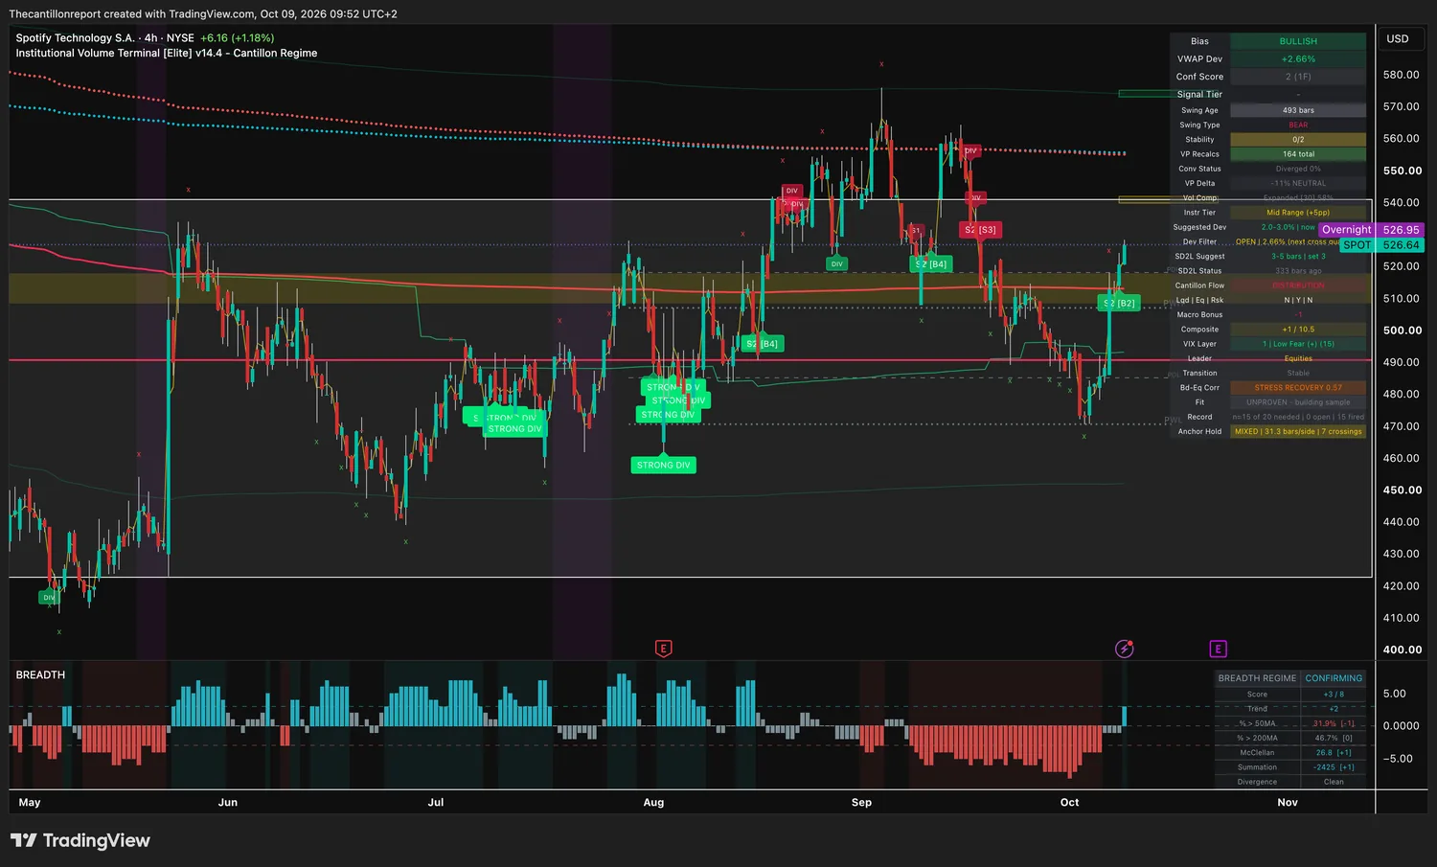Screen dimensions: 1437x867
Task: Click the BREADTH pane label
Action: 40,674
